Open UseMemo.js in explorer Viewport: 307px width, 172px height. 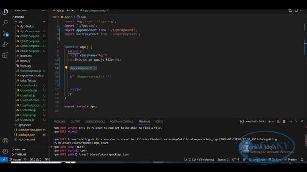click(28, 110)
